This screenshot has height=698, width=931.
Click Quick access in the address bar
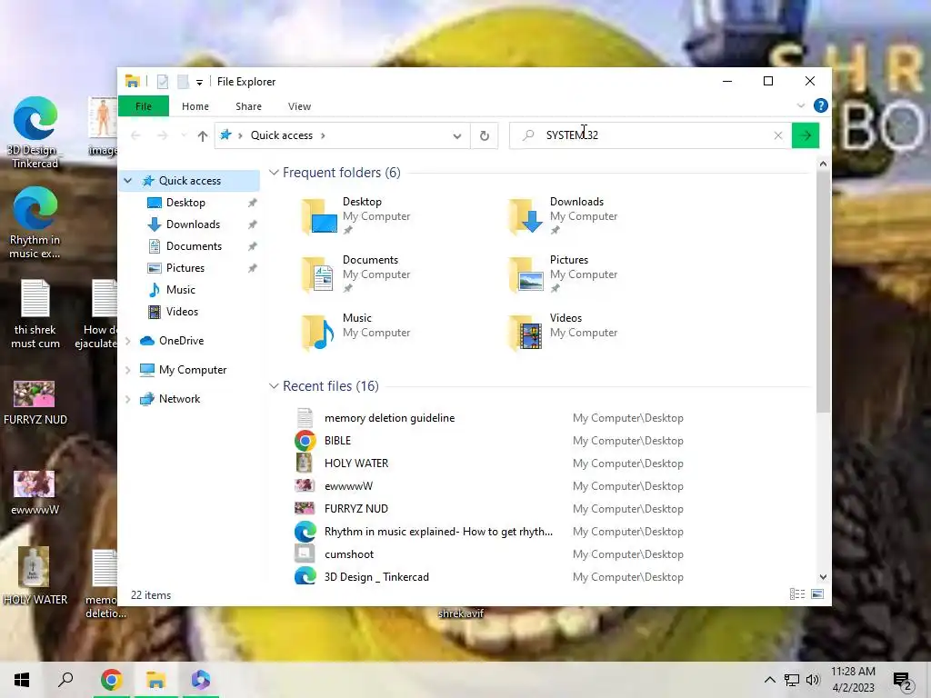coord(282,135)
